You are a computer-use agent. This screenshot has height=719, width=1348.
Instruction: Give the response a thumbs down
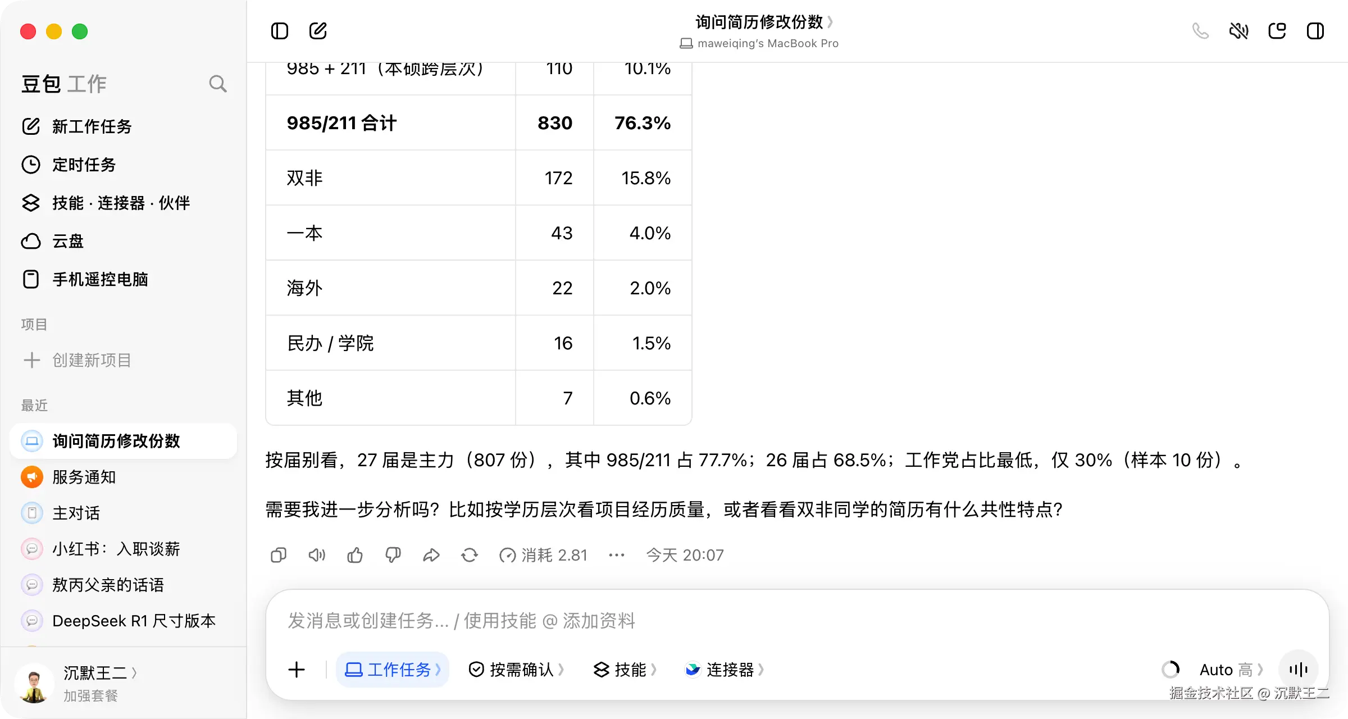click(x=393, y=555)
